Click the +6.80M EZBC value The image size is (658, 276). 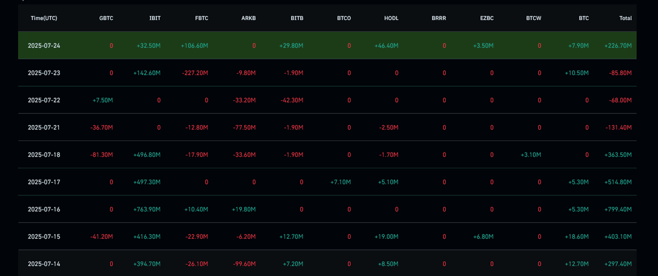click(x=483, y=236)
